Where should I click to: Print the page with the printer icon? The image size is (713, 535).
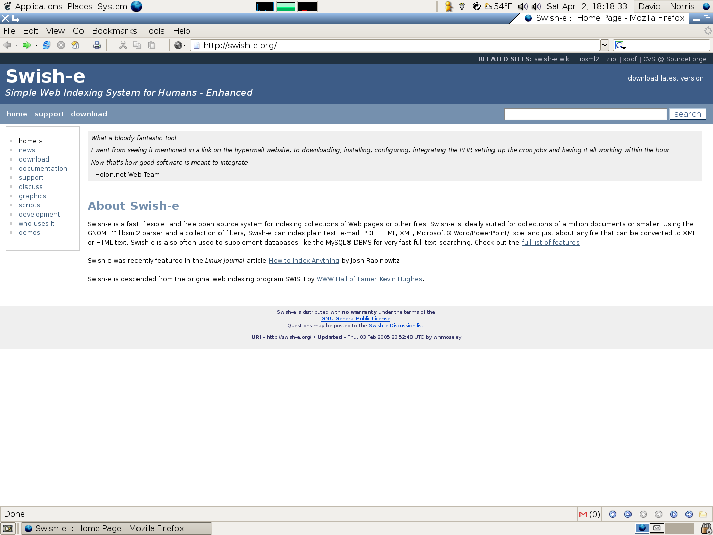[x=97, y=45]
